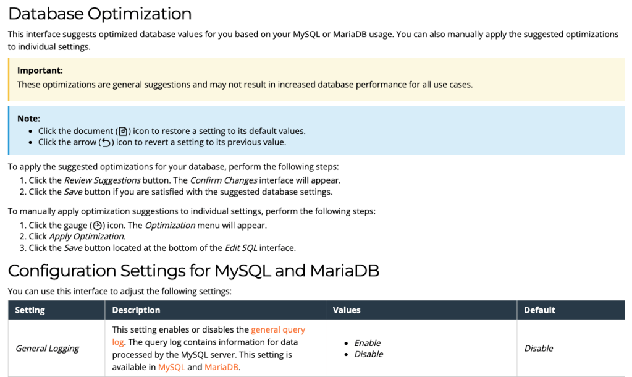632x377 pixels.
Task: Open the orange MariaDB link in table description
Action: (x=222, y=367)
